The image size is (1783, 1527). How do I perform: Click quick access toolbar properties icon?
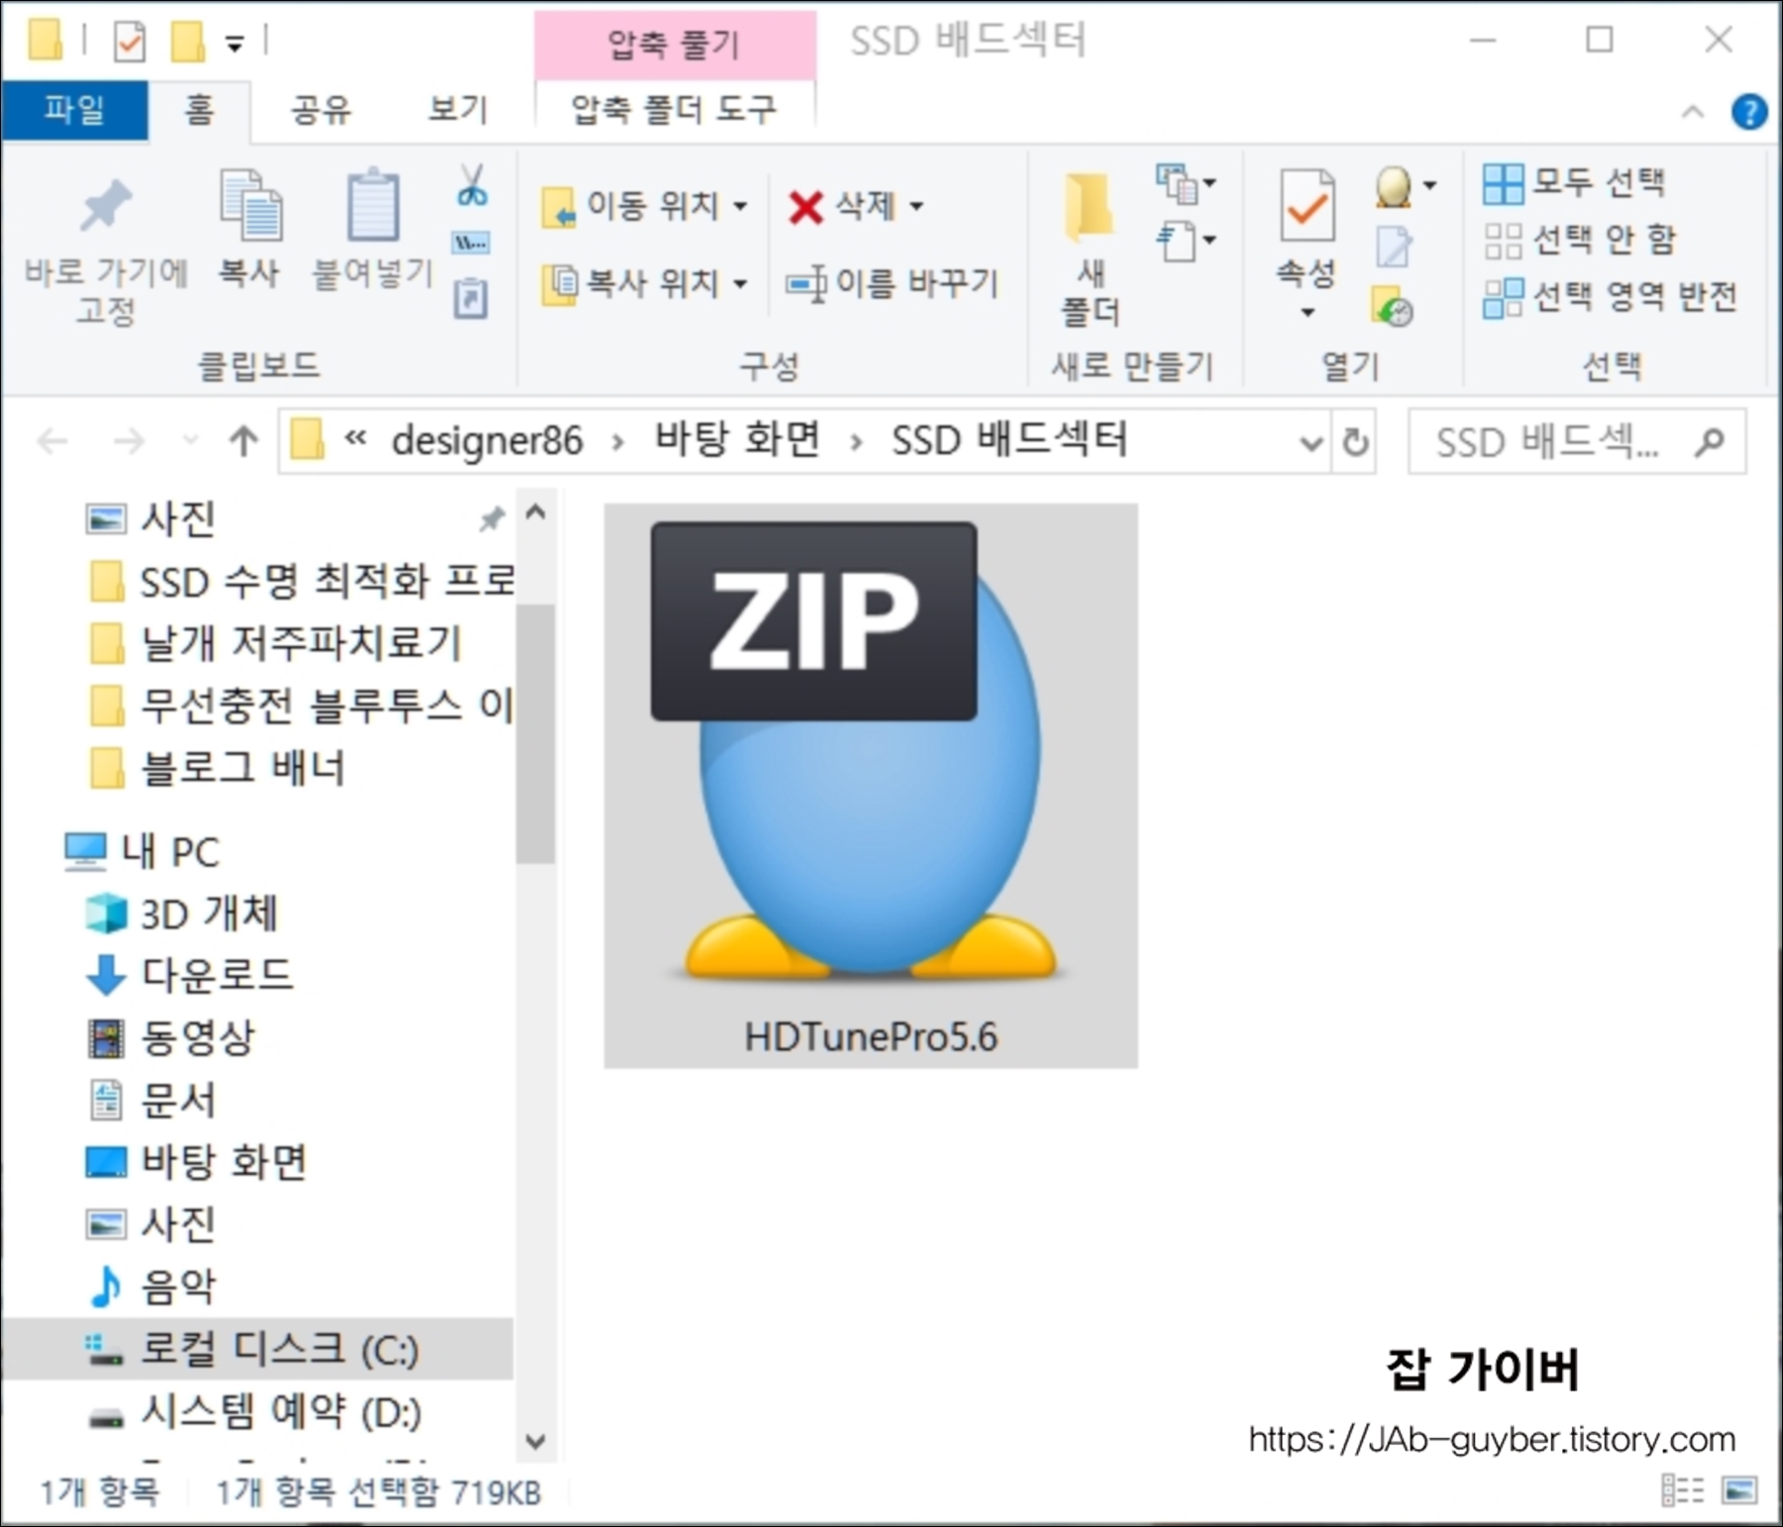pyautogui.click(x=130, y=42)
